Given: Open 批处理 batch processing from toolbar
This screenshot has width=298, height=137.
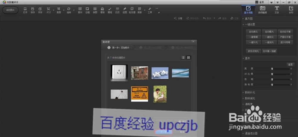Looking at the screenshot, I should (x=132, y=10).
